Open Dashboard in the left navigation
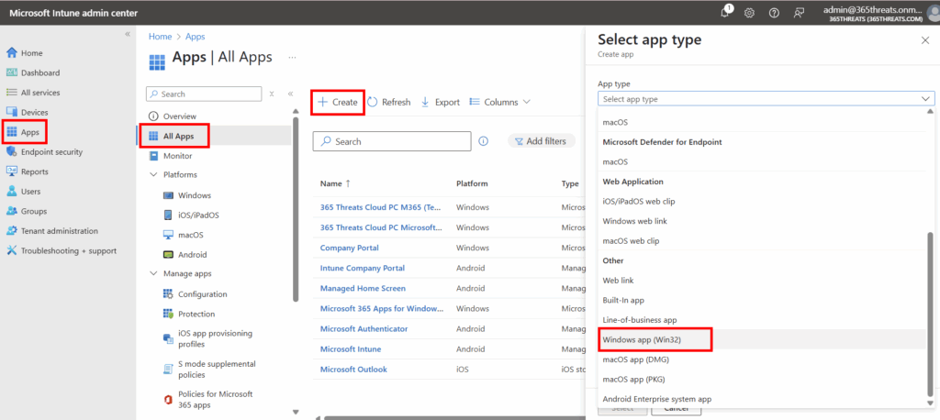Screen dimensions: 940x420 tap(40, 73)
